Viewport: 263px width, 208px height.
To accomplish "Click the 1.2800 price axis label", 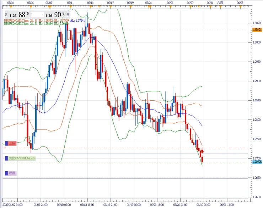I will click(x=257, y=120).
